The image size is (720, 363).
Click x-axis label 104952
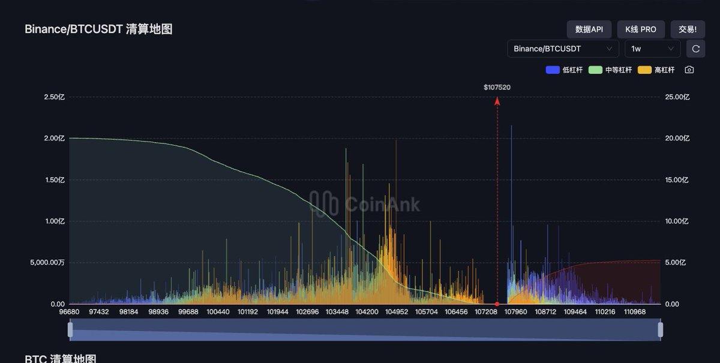(397, 312)
